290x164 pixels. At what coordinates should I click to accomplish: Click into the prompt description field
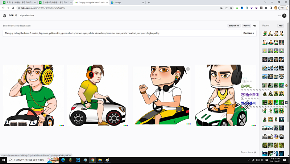point(122,33)
